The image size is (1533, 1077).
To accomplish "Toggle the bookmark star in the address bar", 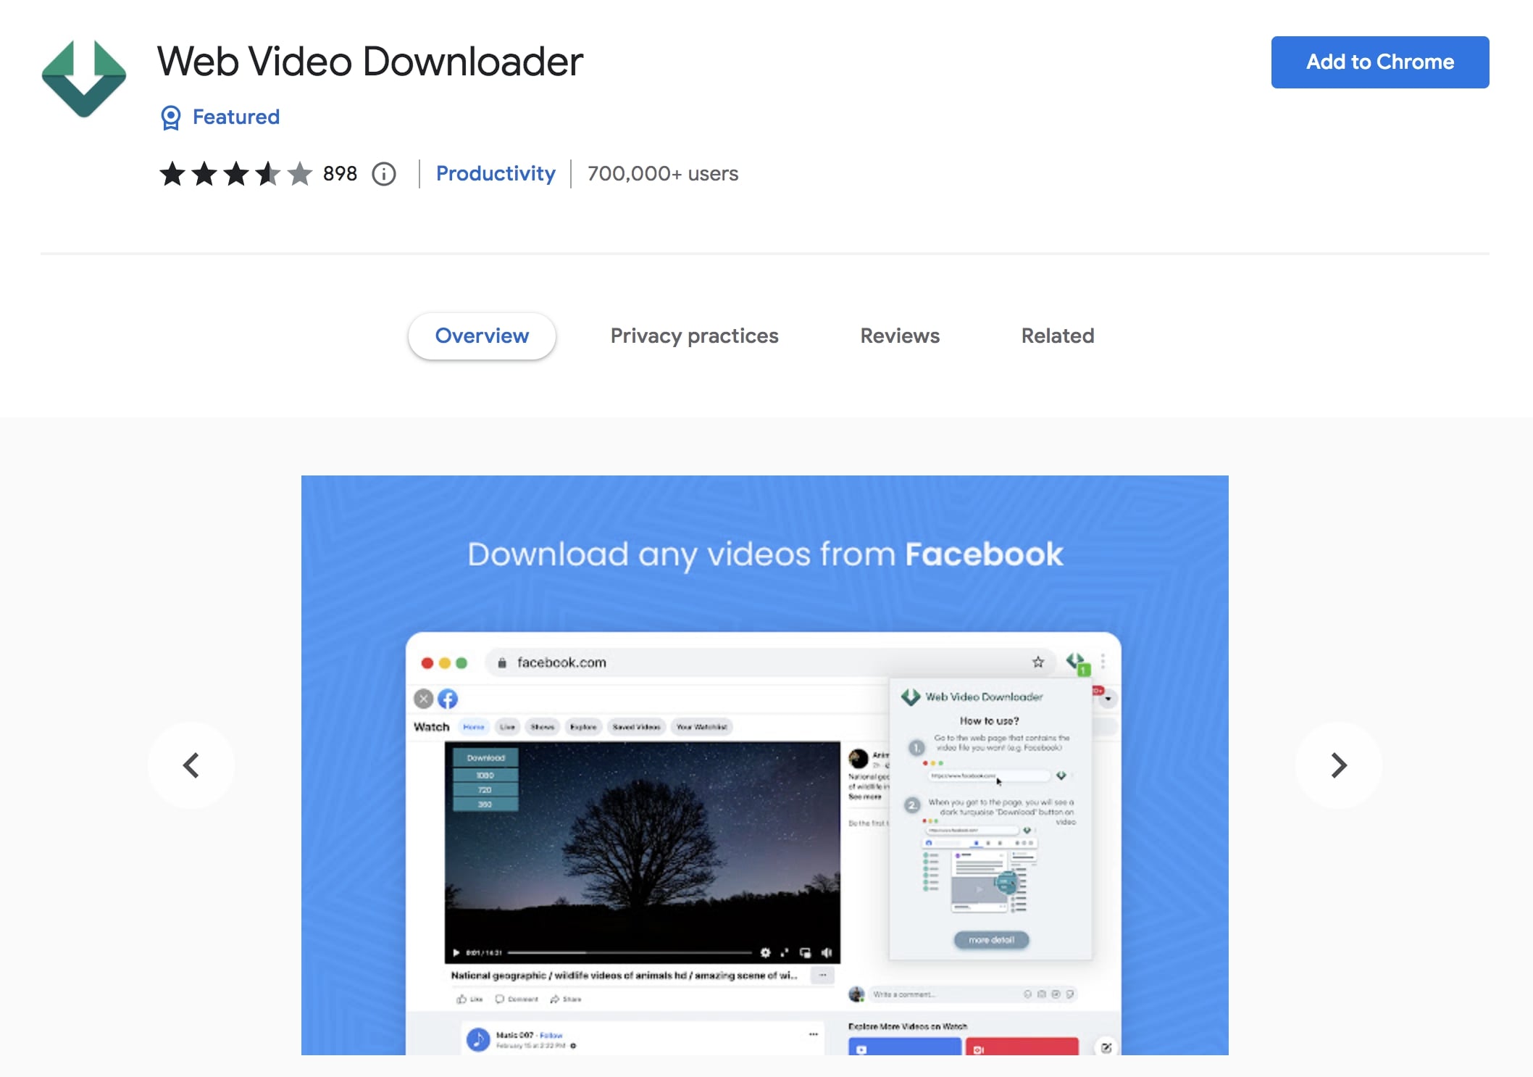I will (1038, 662).
